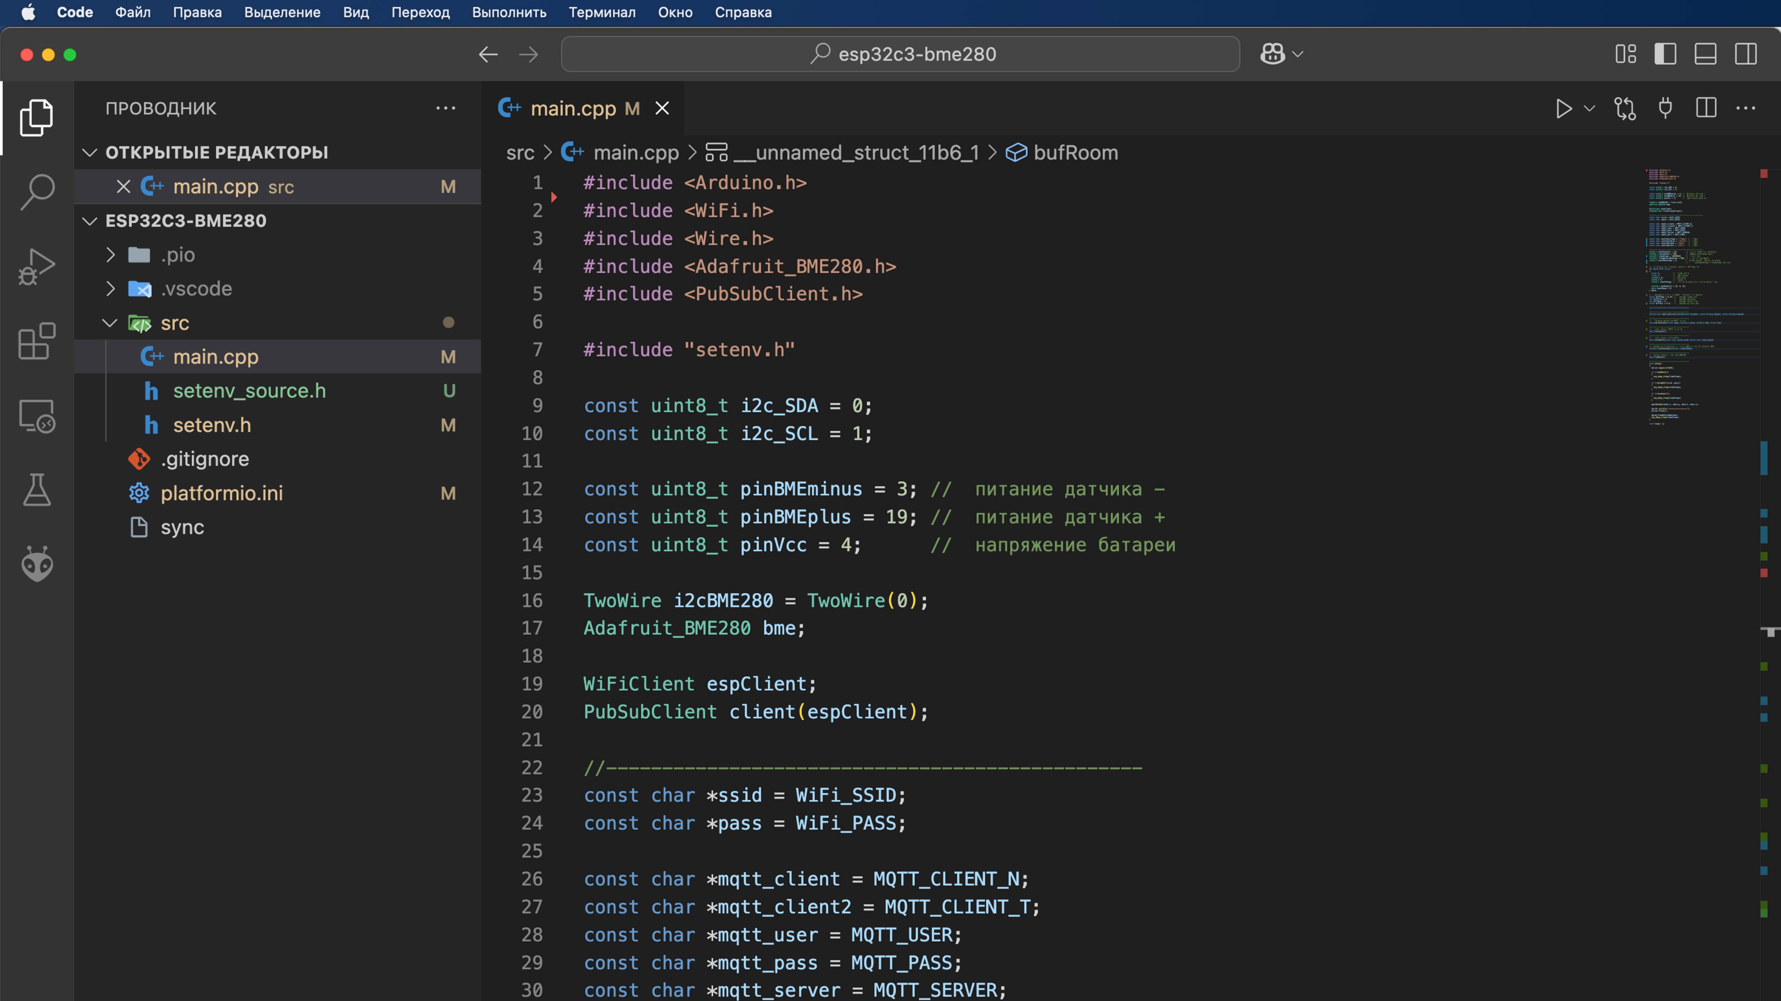Open the run button dropdown arrow
This screenshot has width=1781, height=1001.
tap(1589, 109)
